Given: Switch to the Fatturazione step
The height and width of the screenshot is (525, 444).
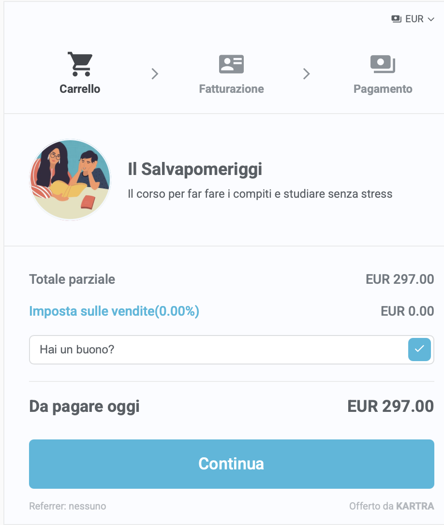Looking at the screenshot, I should 231,89.
